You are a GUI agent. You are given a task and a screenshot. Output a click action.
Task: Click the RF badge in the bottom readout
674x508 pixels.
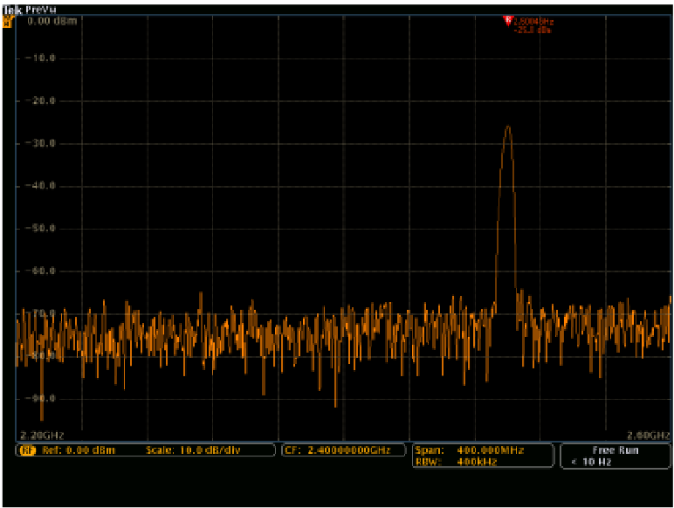(26, 450)
